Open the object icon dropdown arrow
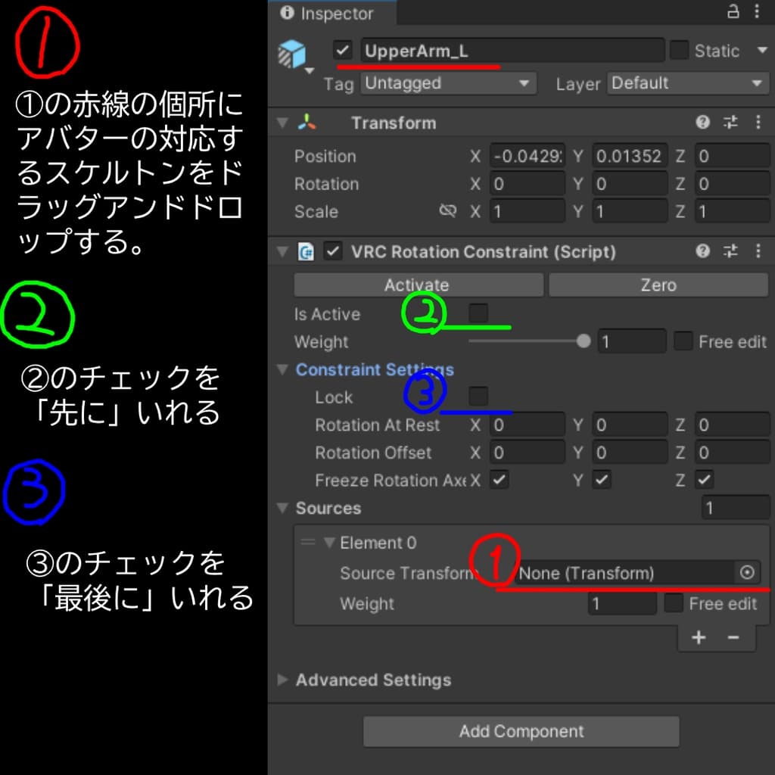The width and height of the screenshot is (775, 775). pyautogui.click(x=310, y=70)
